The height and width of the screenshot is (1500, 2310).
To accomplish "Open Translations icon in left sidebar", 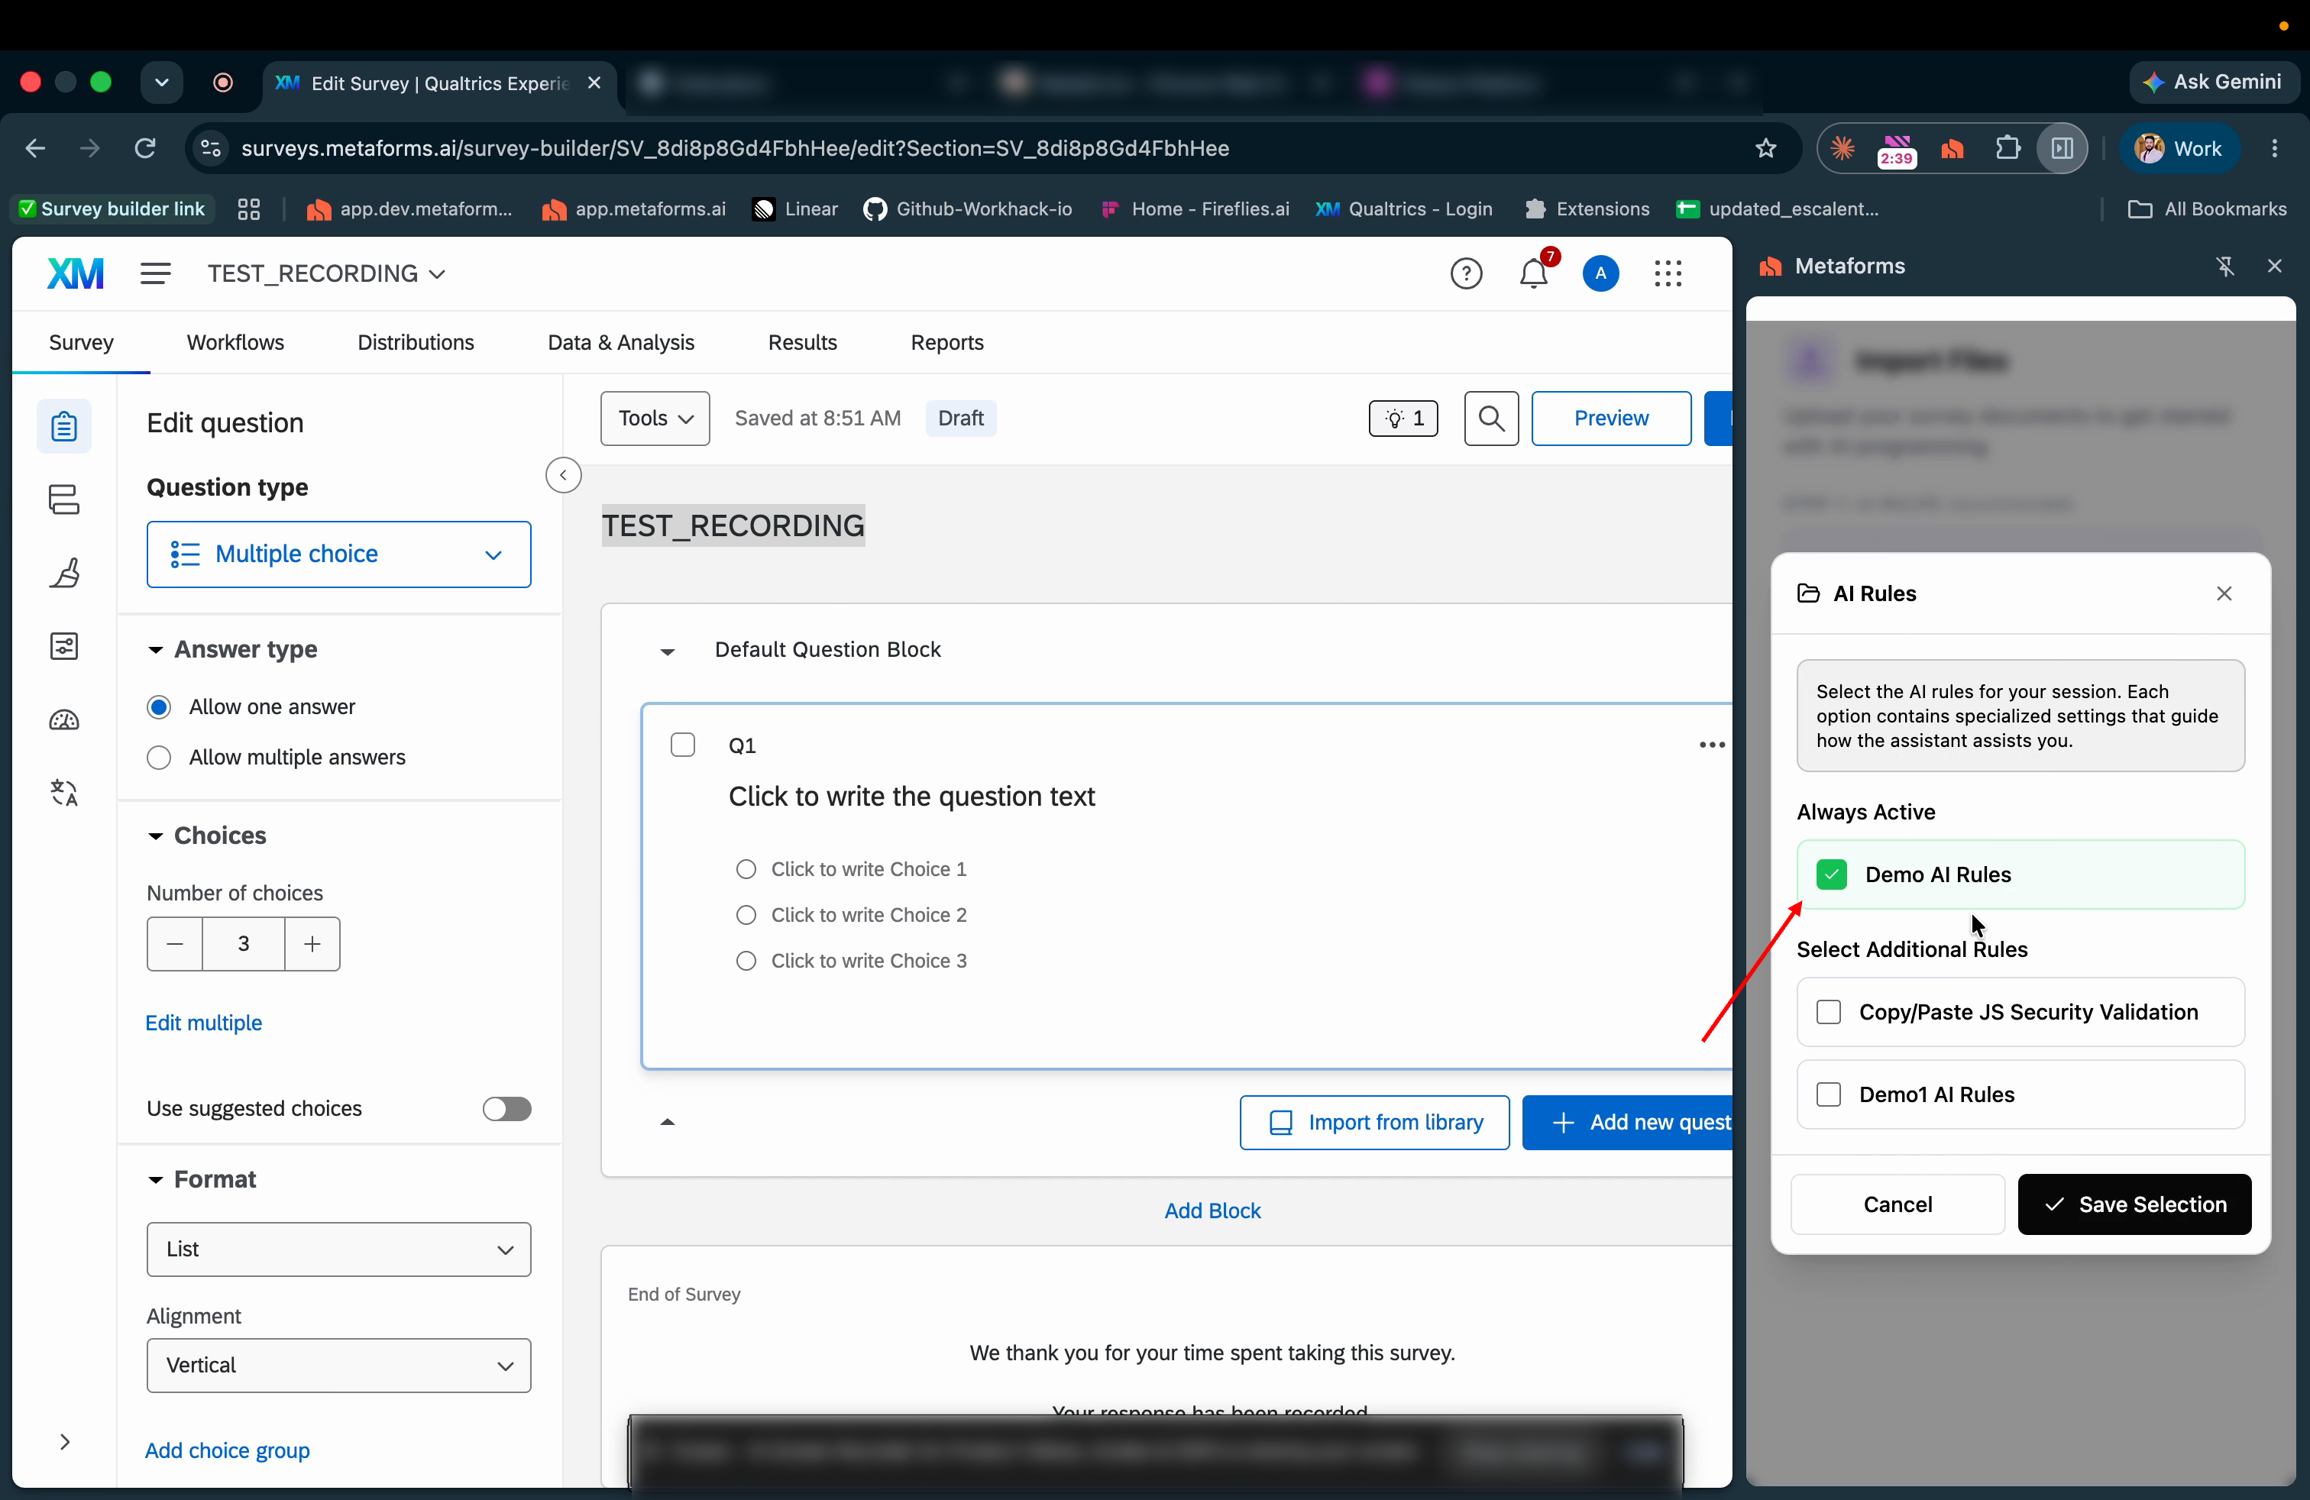I will (64, 793).
